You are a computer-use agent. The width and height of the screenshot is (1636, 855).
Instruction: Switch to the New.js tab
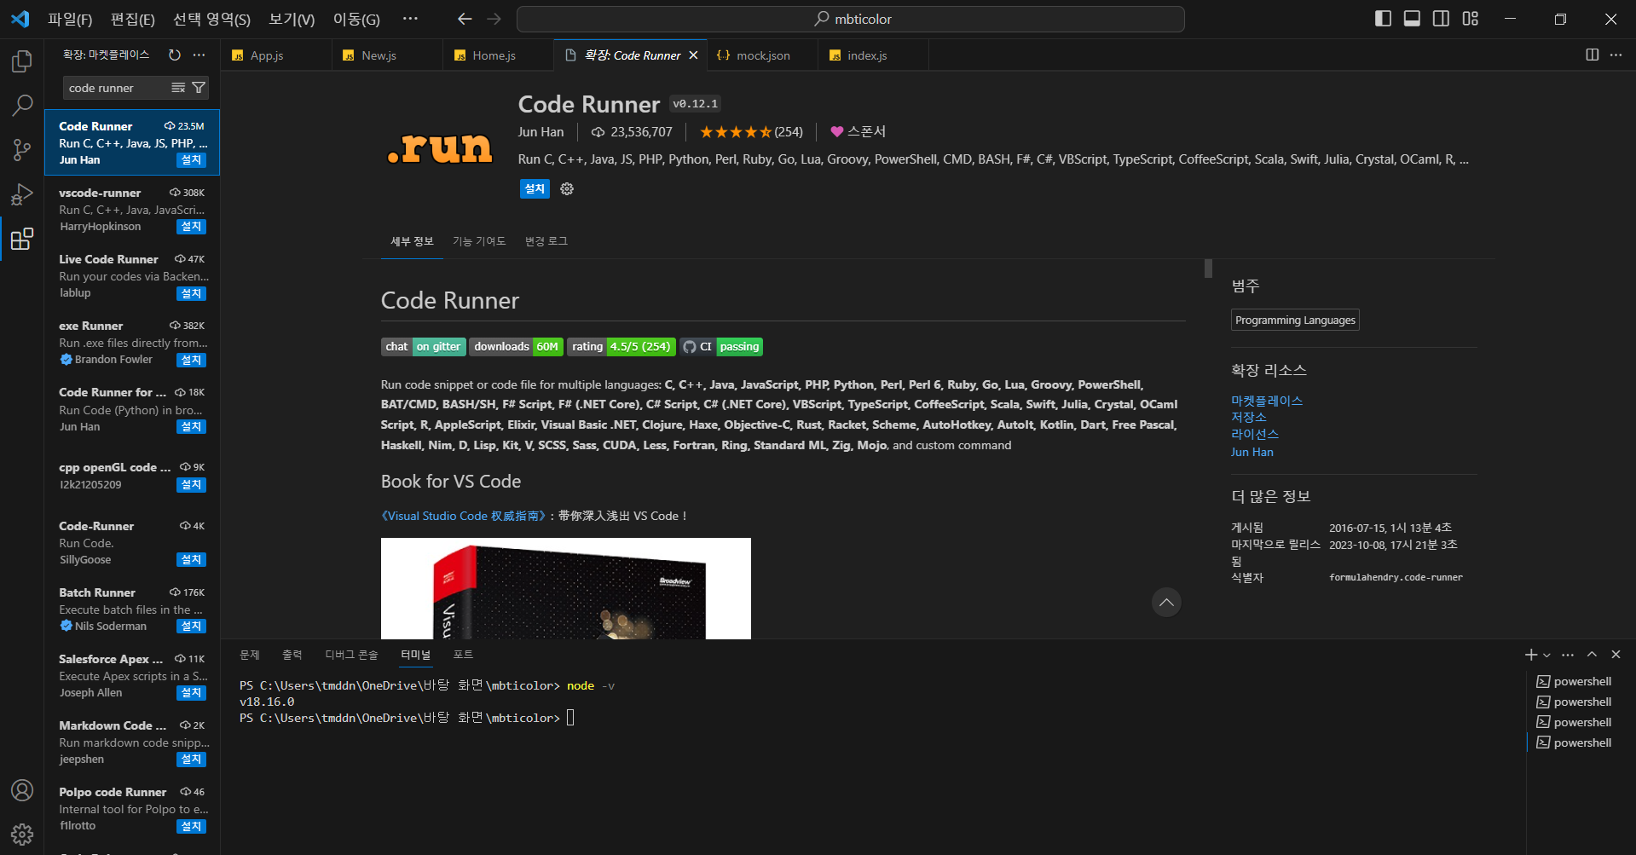pyautogui.click(x=388, y=55)
